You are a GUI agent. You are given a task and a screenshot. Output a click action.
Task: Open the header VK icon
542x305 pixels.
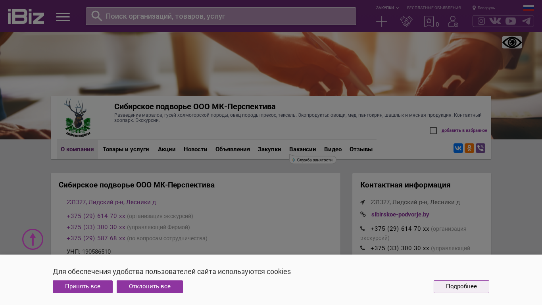(x=495, y=21)
